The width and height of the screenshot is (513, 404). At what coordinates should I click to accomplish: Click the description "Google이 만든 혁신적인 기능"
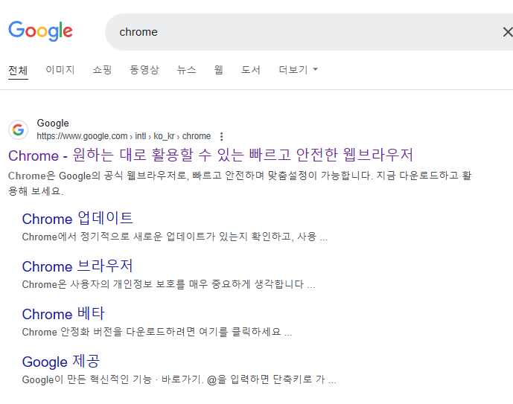[87, 379]
